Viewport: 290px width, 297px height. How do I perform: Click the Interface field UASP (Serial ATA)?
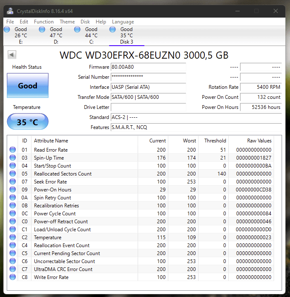[149, 87]
